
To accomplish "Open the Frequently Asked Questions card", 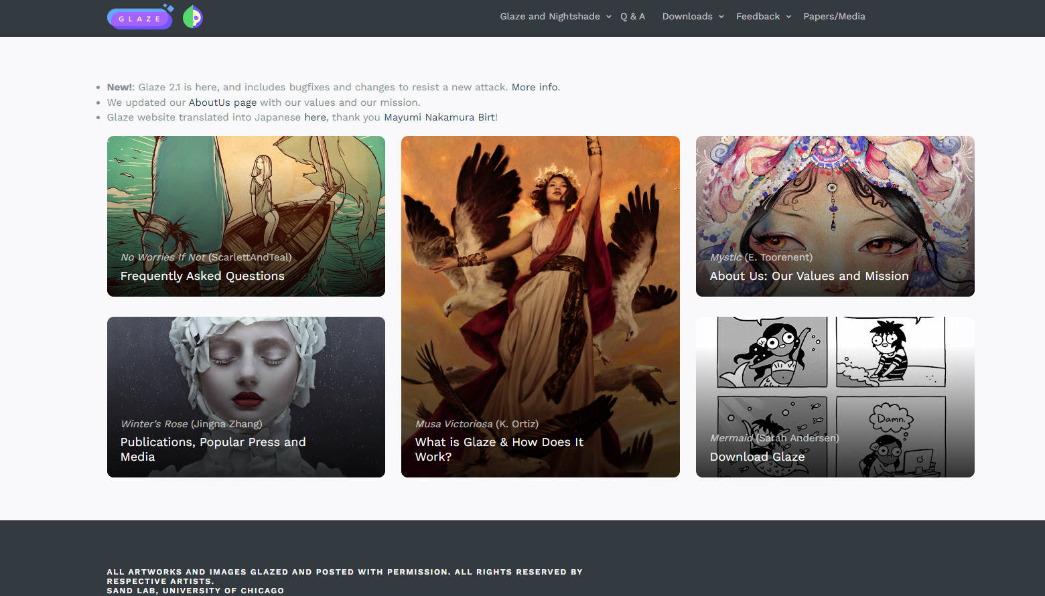I will tap(246, 216).
